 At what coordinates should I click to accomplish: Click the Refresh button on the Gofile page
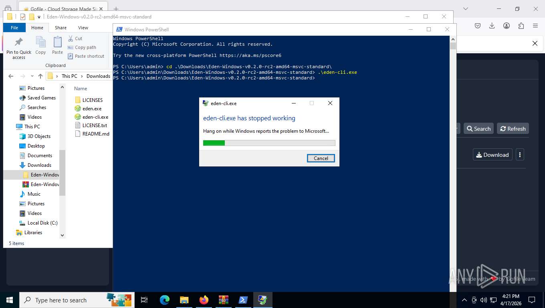tap(513, 129)
